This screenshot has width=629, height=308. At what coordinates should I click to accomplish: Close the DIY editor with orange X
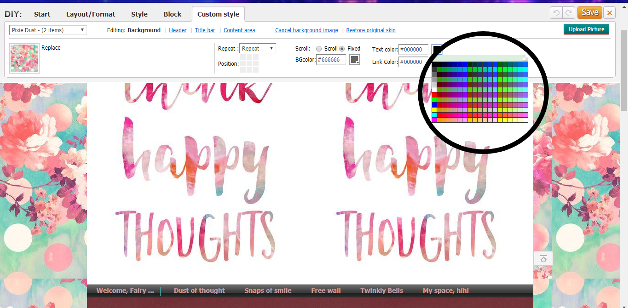610,13
